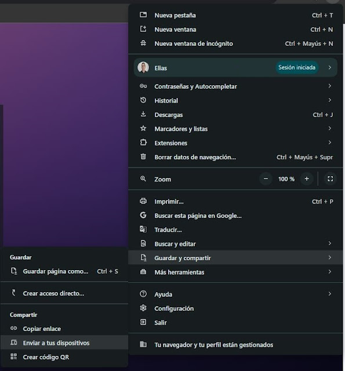Click the Salir menu label
Viewport: 345px width, 371px height.
pyautogui.click(x=161, y=322)
